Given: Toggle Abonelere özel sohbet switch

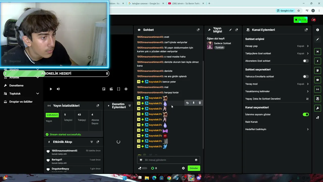Looking at the screenshot, I should coord(306,61).
